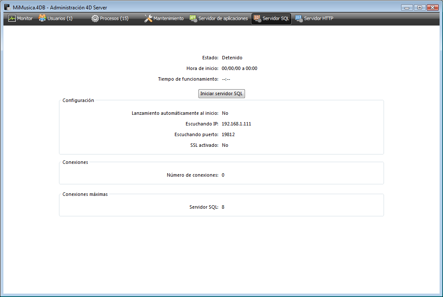443x297 pixels.
Task: Open the Procesos (15) tab
Action: (x=110, y=18)
